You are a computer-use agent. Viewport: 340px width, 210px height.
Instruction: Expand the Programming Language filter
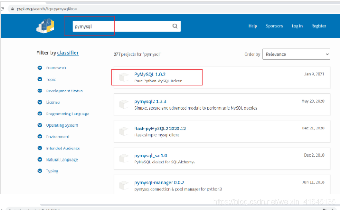coord(40,114)
